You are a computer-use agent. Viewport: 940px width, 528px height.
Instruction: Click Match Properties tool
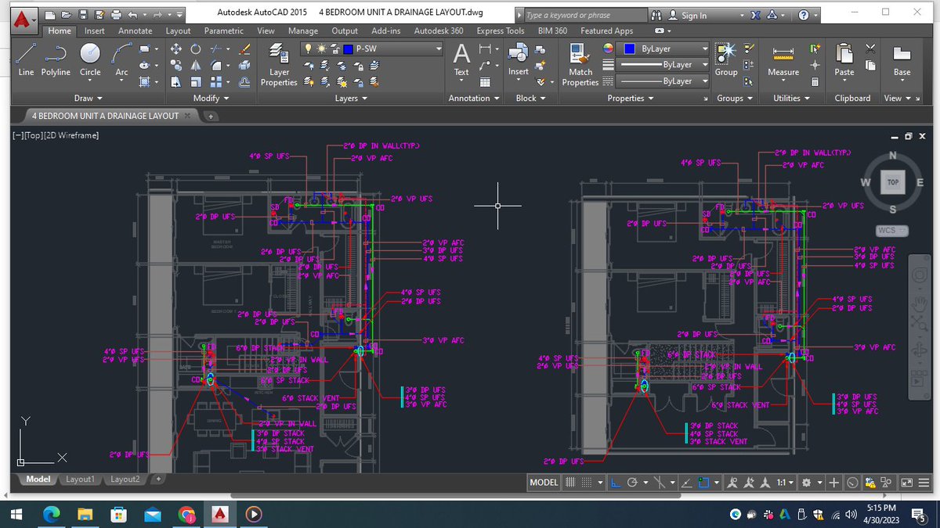coord(580,64)
